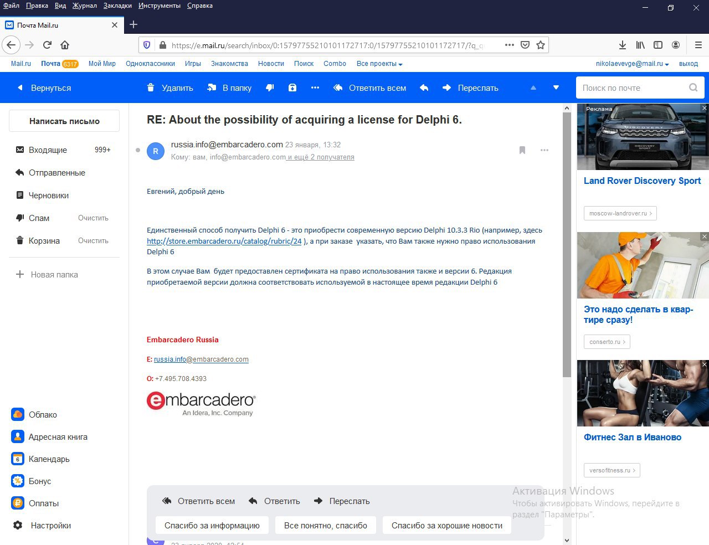Go to next message down arrow
Screen dimensions: 709x545
[556, 88]
